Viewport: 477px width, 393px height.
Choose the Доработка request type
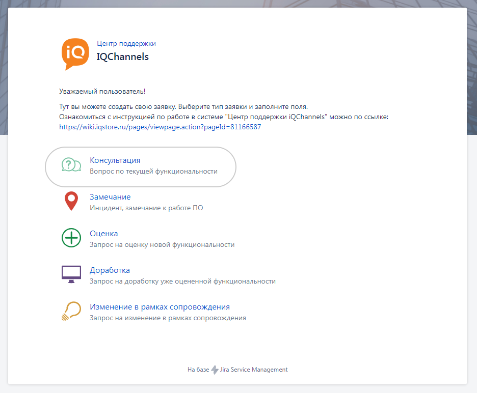click(110, 270)
